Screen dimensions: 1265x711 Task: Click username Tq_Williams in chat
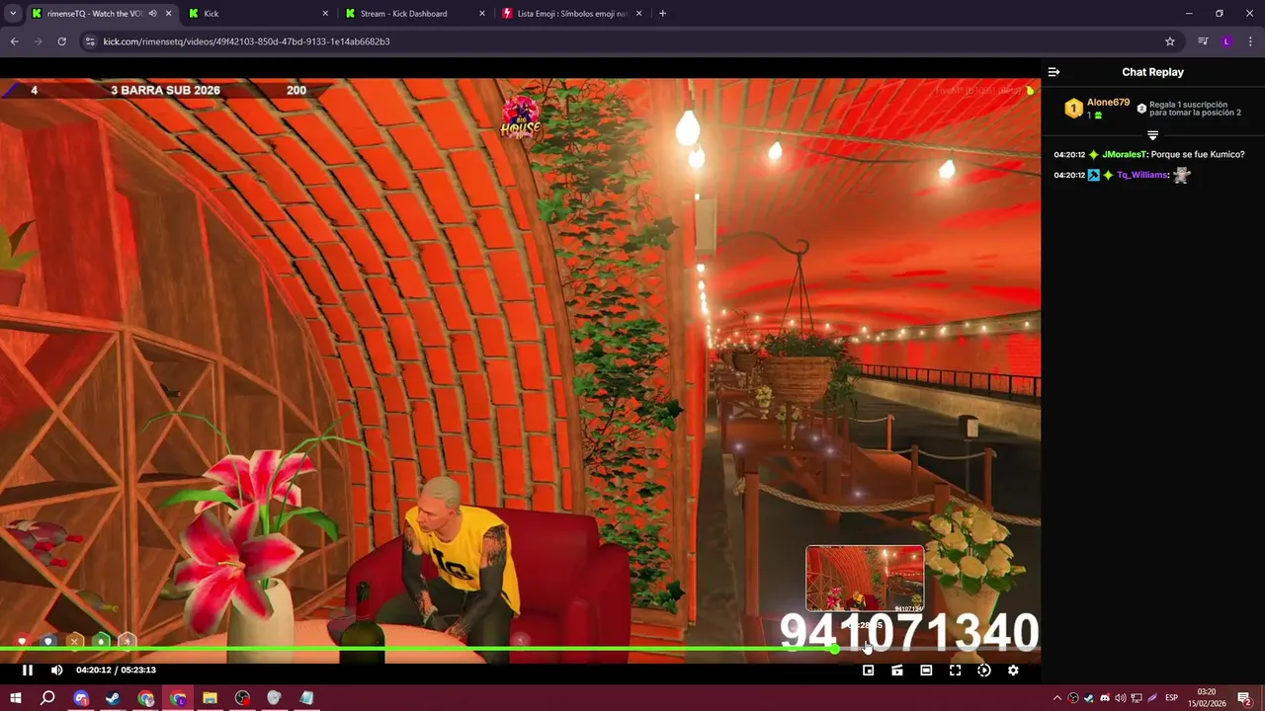pos(1142,176)
